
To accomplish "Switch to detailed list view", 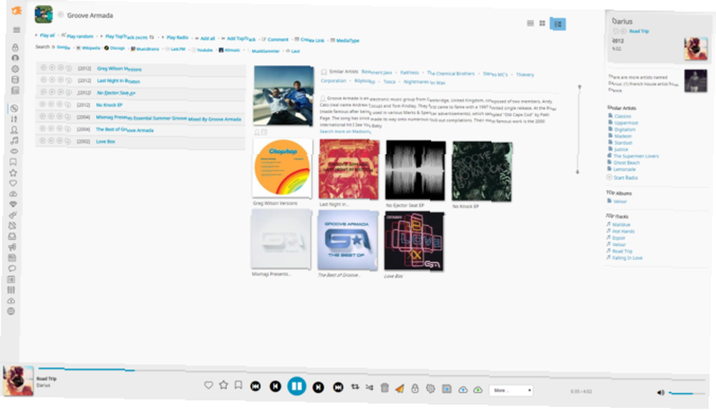I will (558, 24).
